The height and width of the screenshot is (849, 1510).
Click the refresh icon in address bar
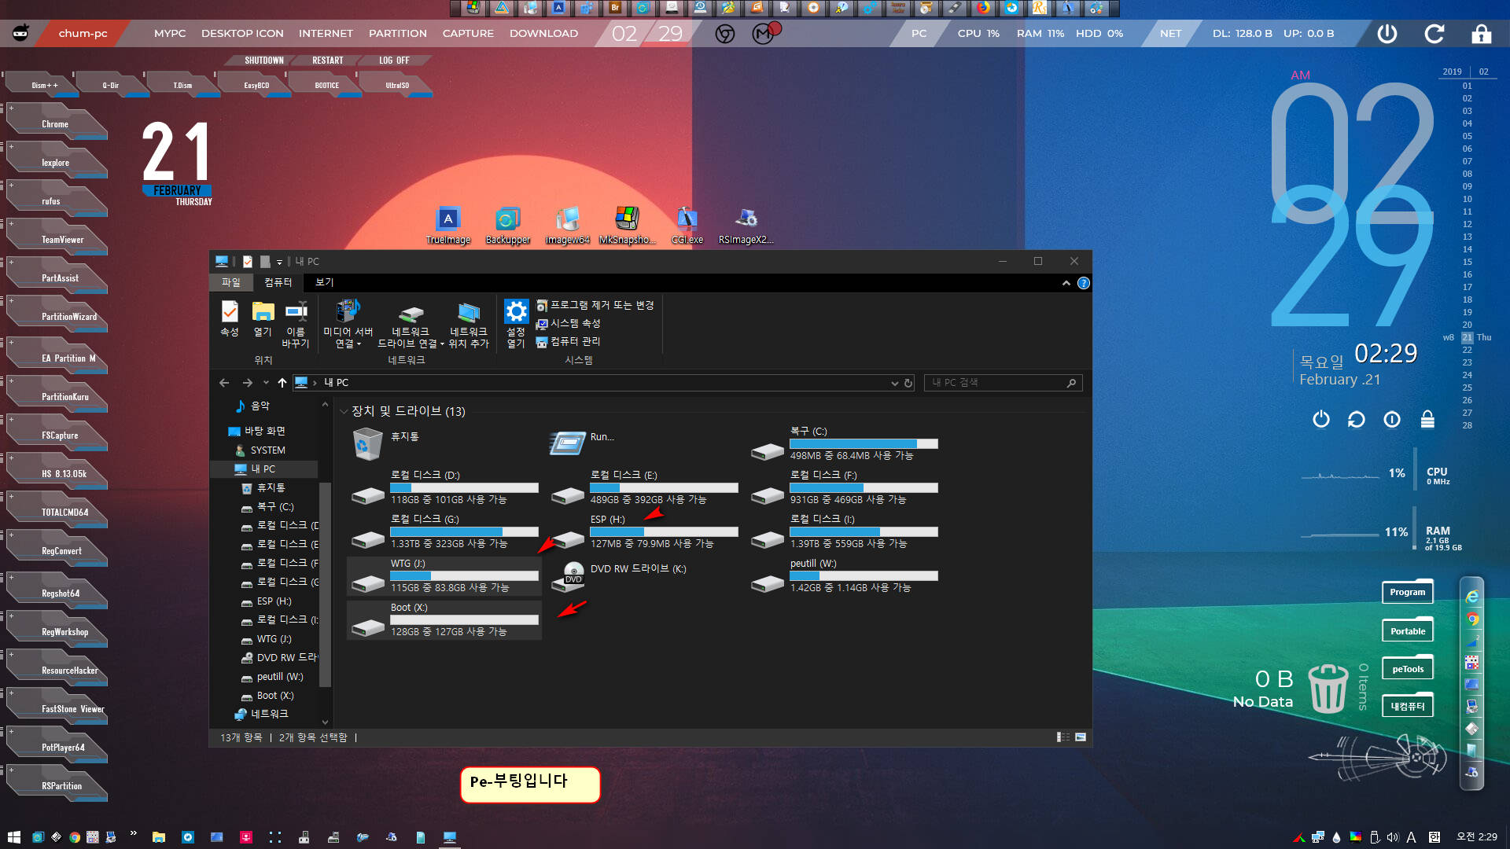point(908,383)
